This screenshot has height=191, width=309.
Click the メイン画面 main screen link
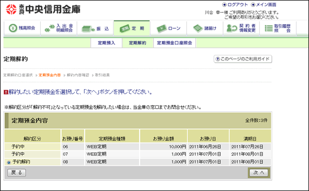[x=266, y=5]
